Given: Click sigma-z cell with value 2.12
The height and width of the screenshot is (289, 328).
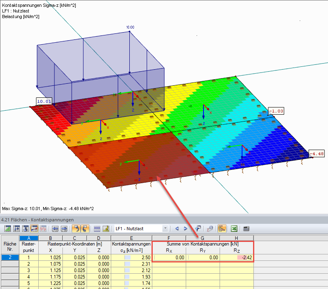Looking at the screenshot, I should pos(131,270).
